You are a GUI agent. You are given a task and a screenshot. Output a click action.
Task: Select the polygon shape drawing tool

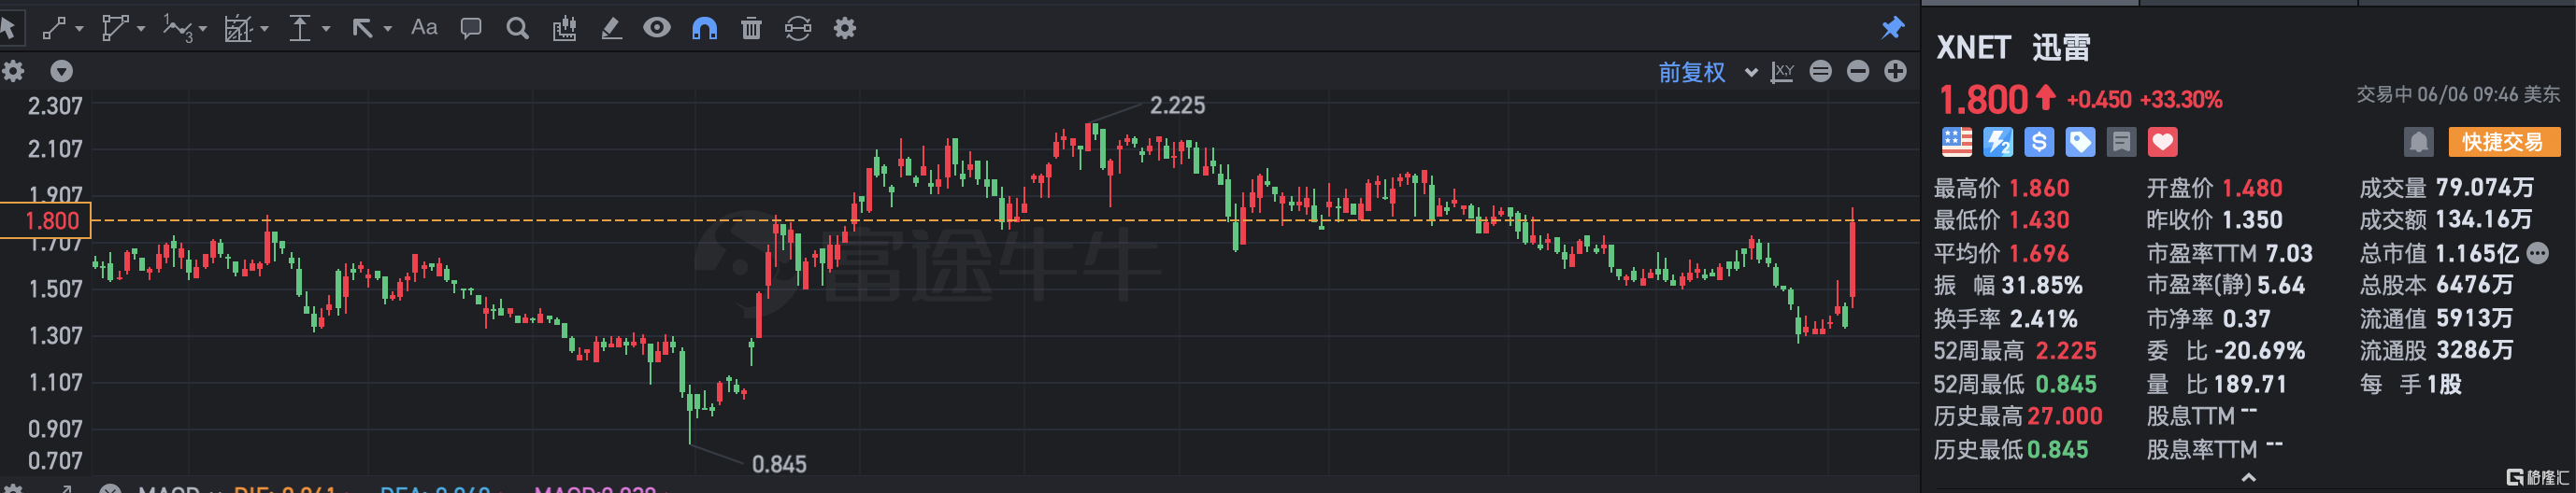tap(114, 28)
